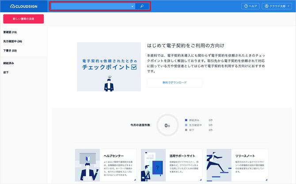Expand the search box dropdown arrow
Image resolution: width=296 pixels, height=184 pixels.
point(133,7)
